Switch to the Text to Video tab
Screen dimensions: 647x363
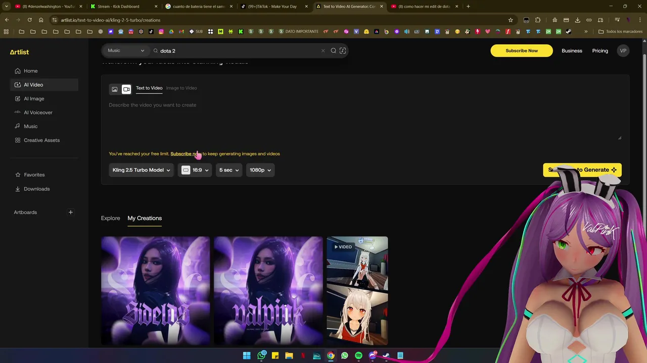pos(149,88)
